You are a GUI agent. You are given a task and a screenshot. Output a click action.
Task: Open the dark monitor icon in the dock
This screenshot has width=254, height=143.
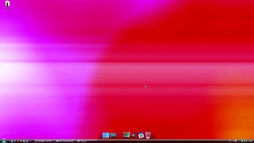click(x=113, y=135)
